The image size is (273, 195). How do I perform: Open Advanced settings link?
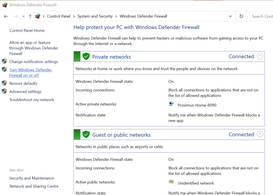pyautogui.click(x=25, y=92)
